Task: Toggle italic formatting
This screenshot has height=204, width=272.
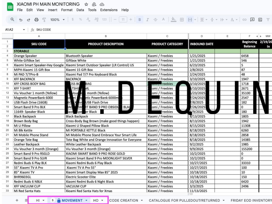Action: [x=147, y=20]
